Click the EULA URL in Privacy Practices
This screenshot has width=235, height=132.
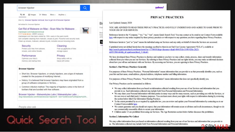point(154,51)
